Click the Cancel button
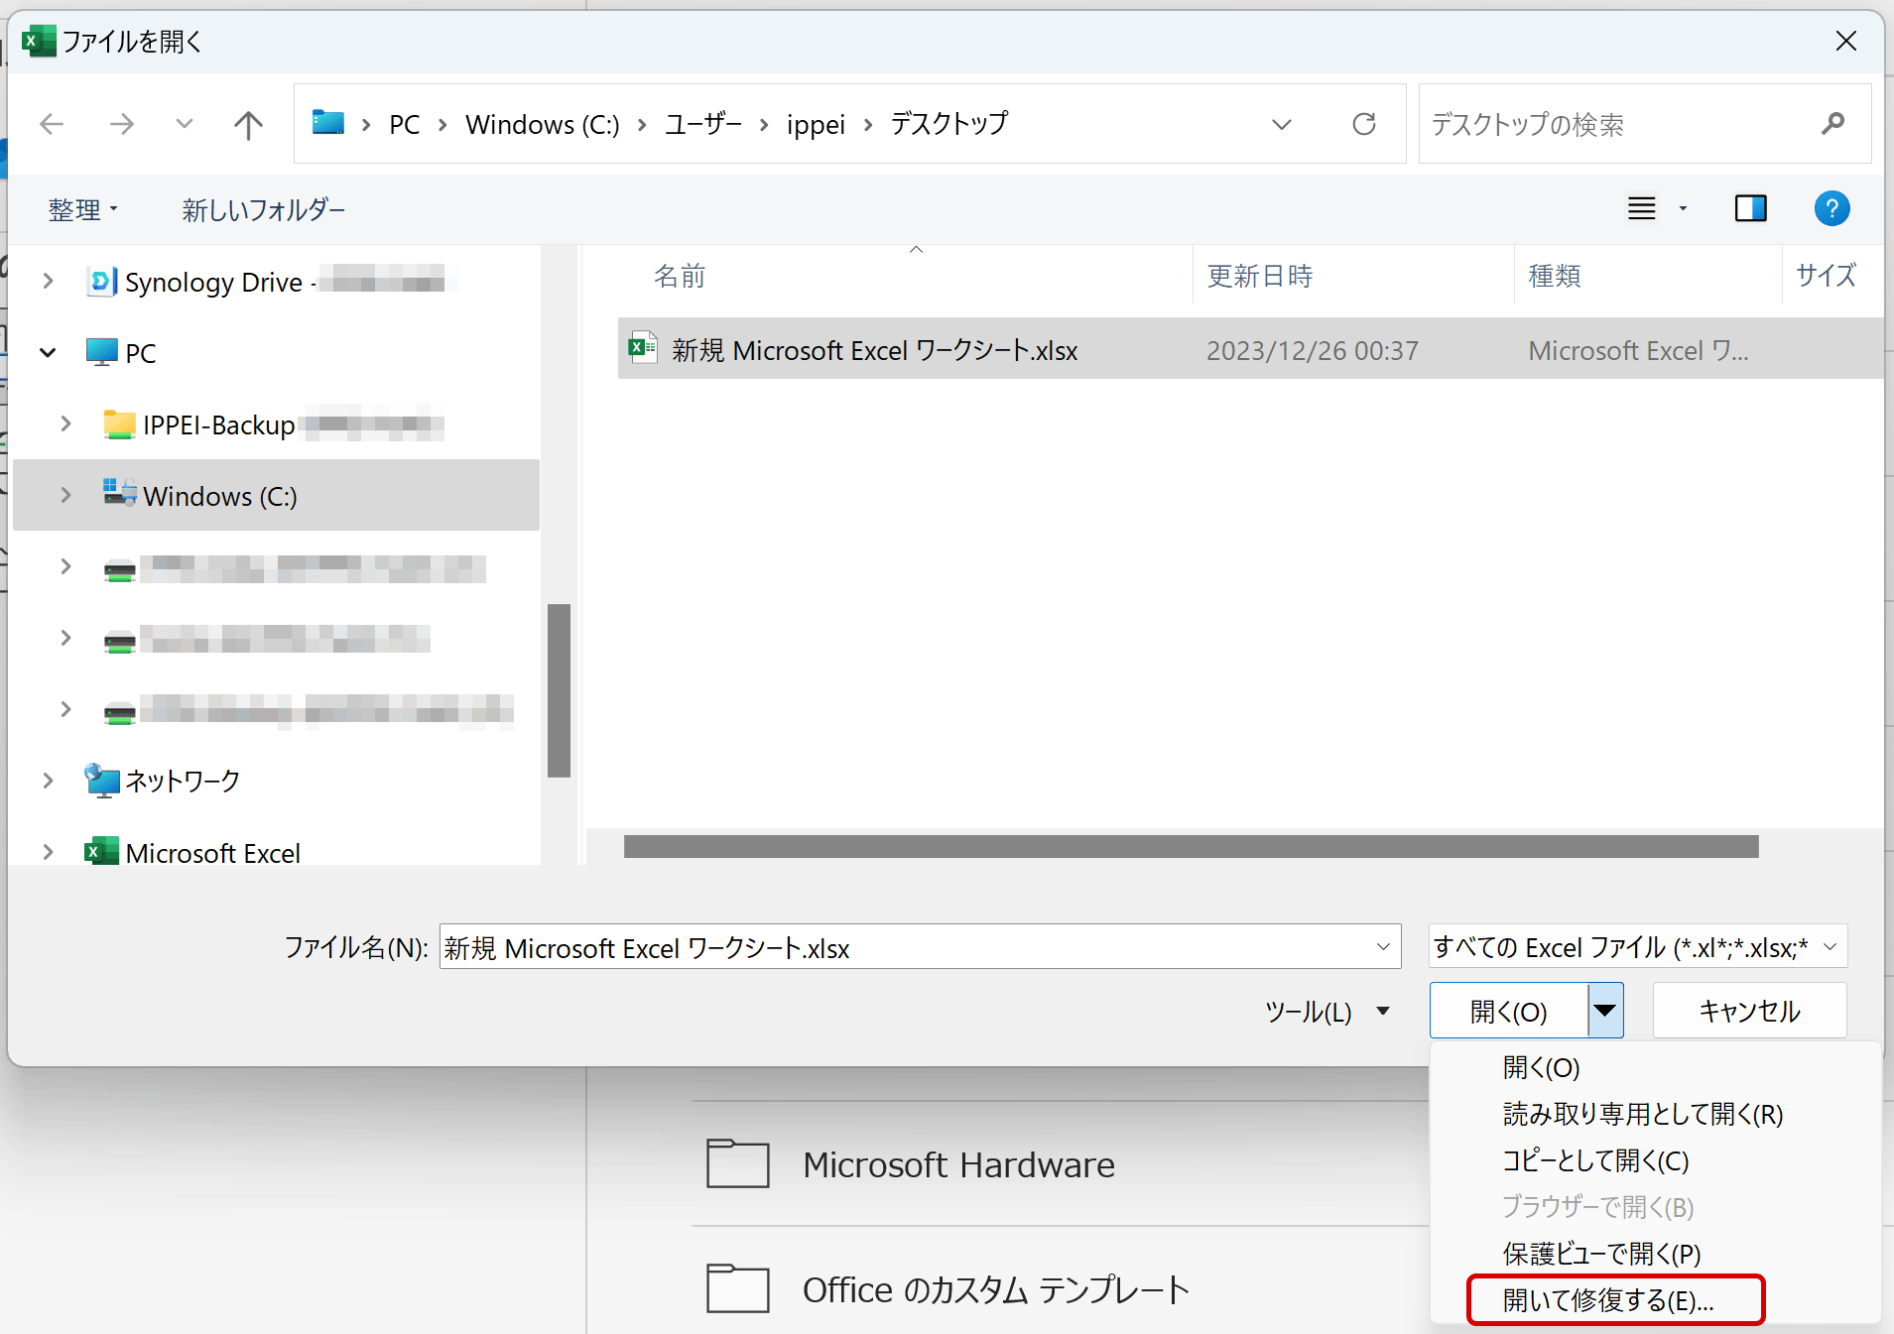 pyautogui.click(x=1749, y=1011)
